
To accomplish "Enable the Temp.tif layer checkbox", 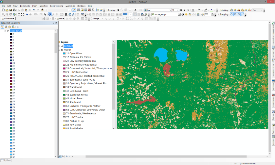I will 62,46.
